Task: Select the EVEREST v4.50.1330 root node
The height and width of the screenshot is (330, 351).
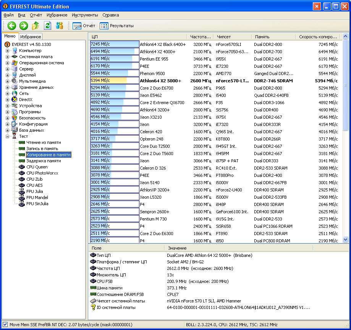Action: point(31,44)
